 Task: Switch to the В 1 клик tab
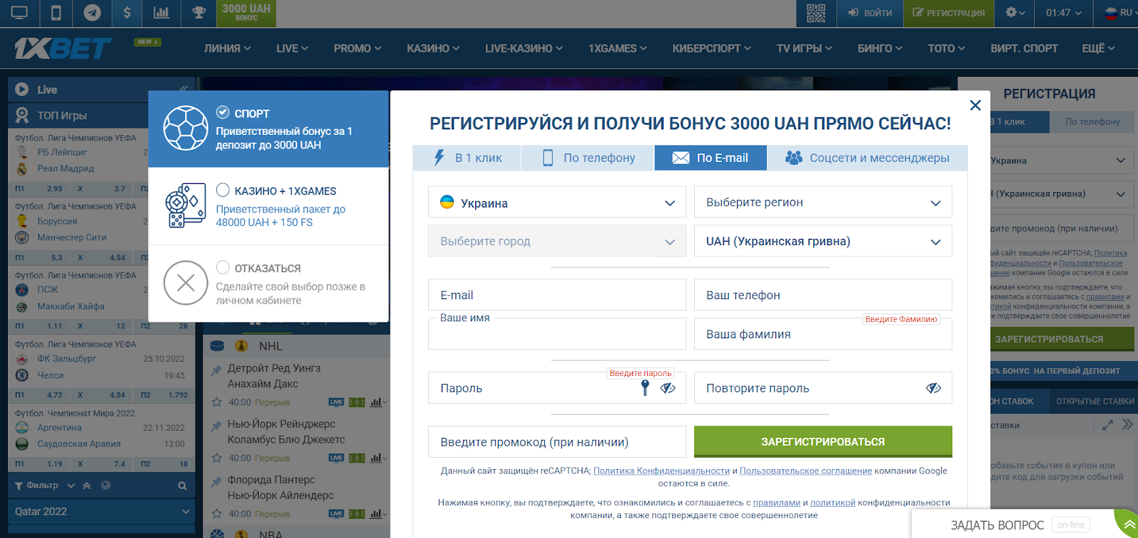pyautogui.click(x=467, y=158)
